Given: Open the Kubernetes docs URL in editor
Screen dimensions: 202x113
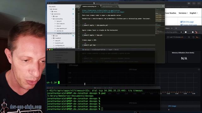Looking at the screenshot, I should coord(103,11).
